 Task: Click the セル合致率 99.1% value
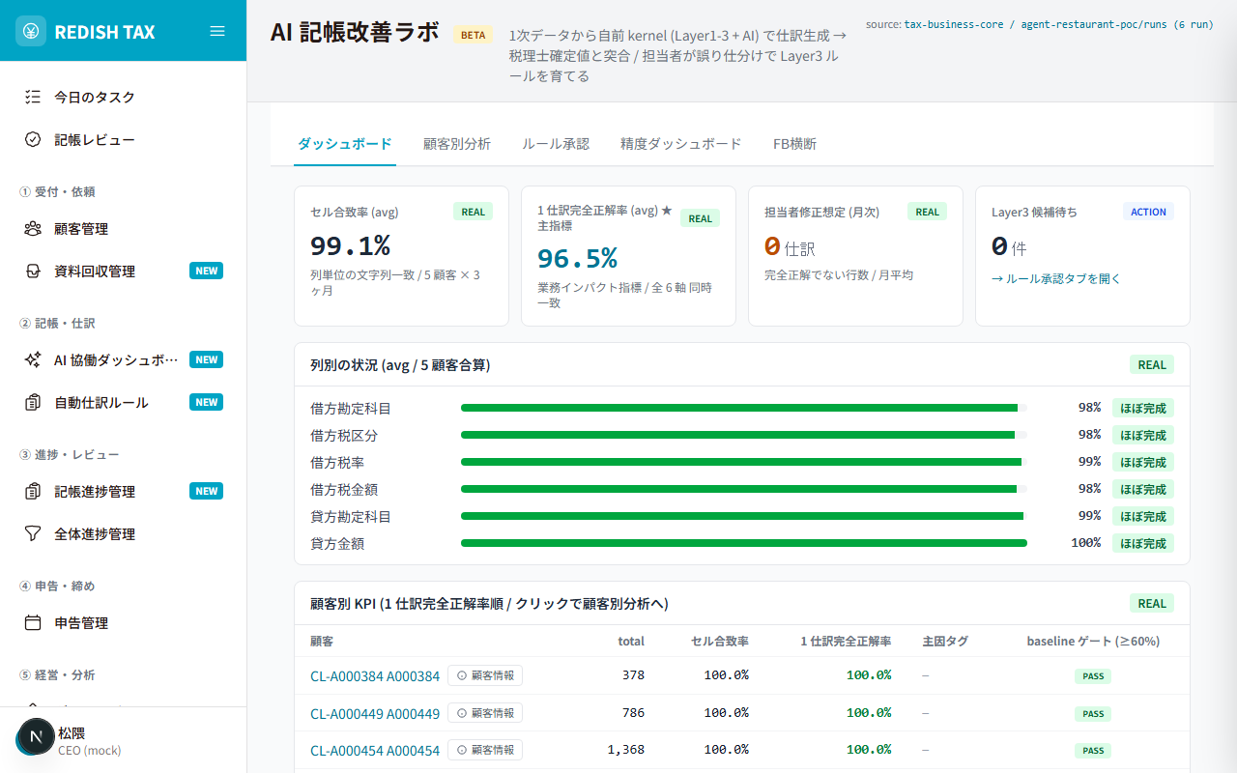(350, 245)
